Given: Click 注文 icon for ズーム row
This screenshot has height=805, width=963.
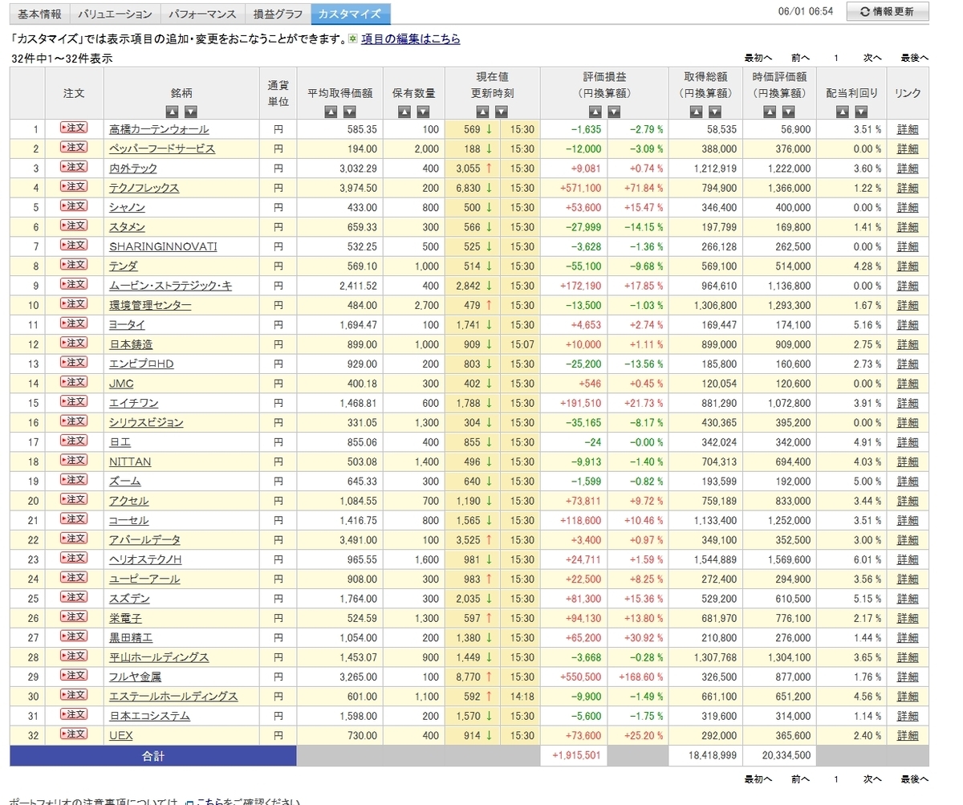Looking at the screenshot, I should pos(74,480).
